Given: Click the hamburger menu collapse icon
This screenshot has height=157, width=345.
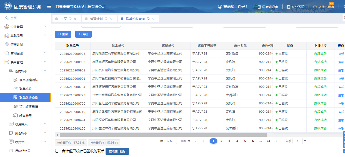Looking at the screenshot, I should point(49,7).
